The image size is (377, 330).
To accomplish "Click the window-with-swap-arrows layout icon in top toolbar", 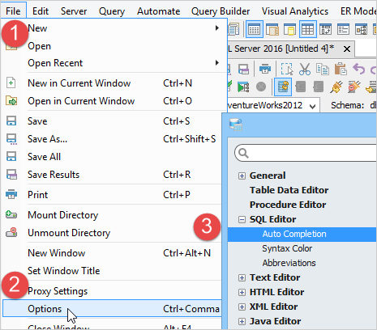I will (x=325, y=29).
